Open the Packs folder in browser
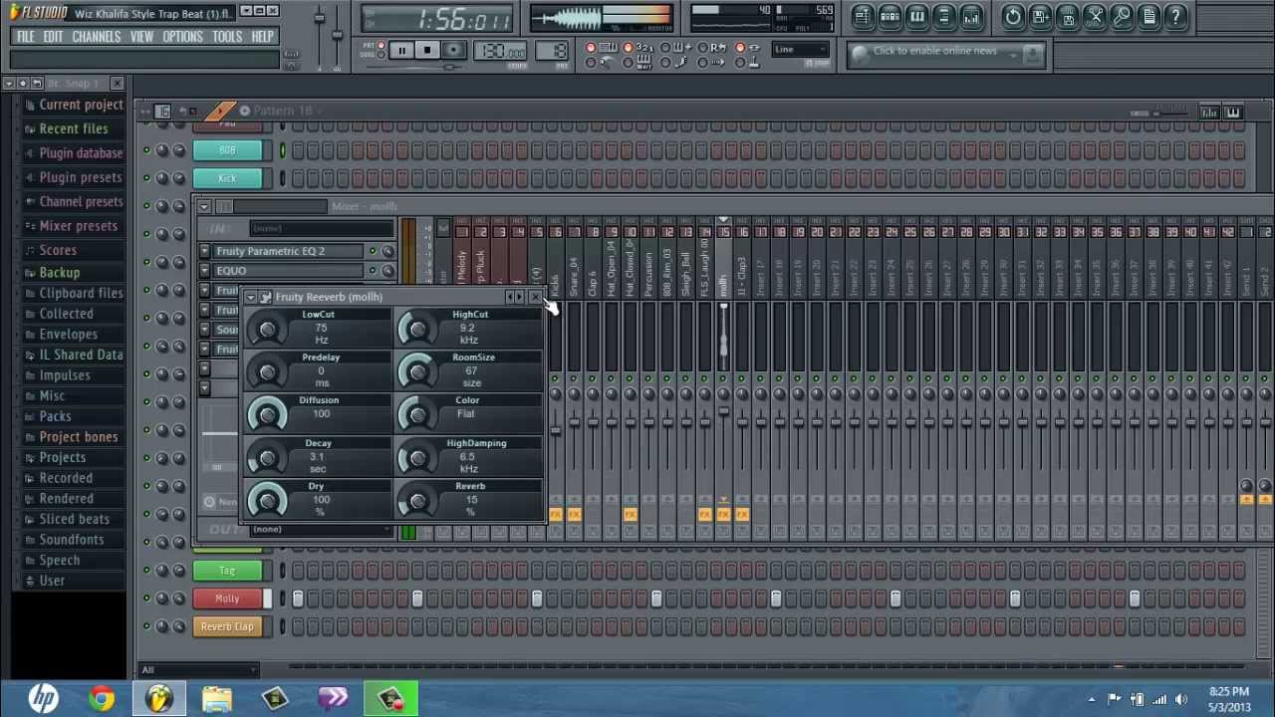 (x=55, y=416)
